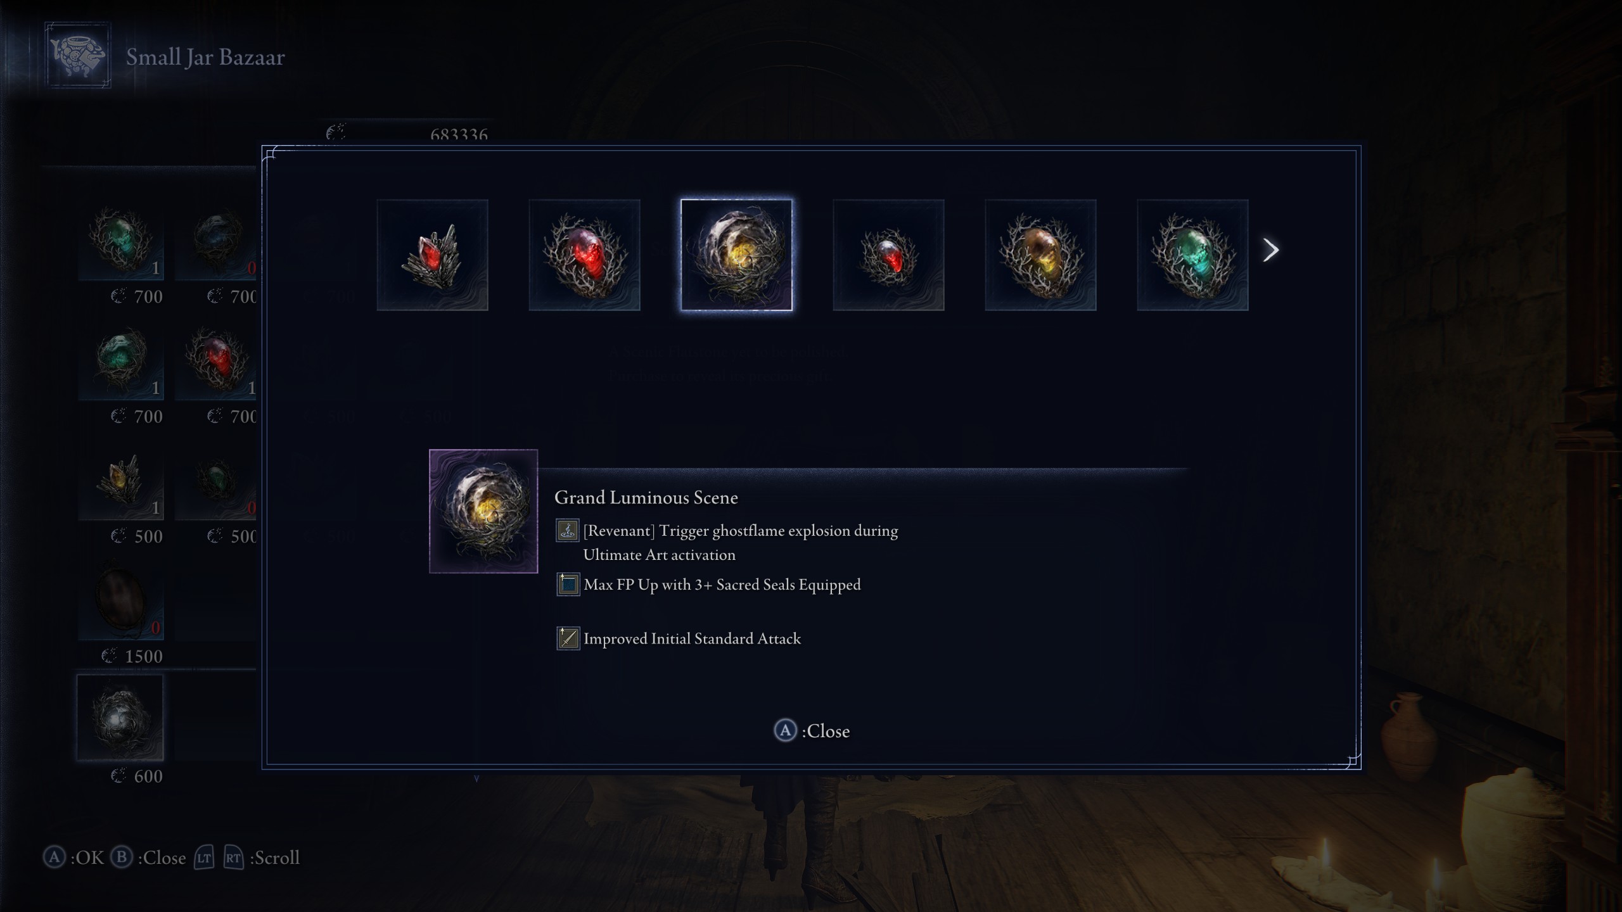Select the red gem in thorns relic
The image size is (1622, 912).
[x=584, y=255]
